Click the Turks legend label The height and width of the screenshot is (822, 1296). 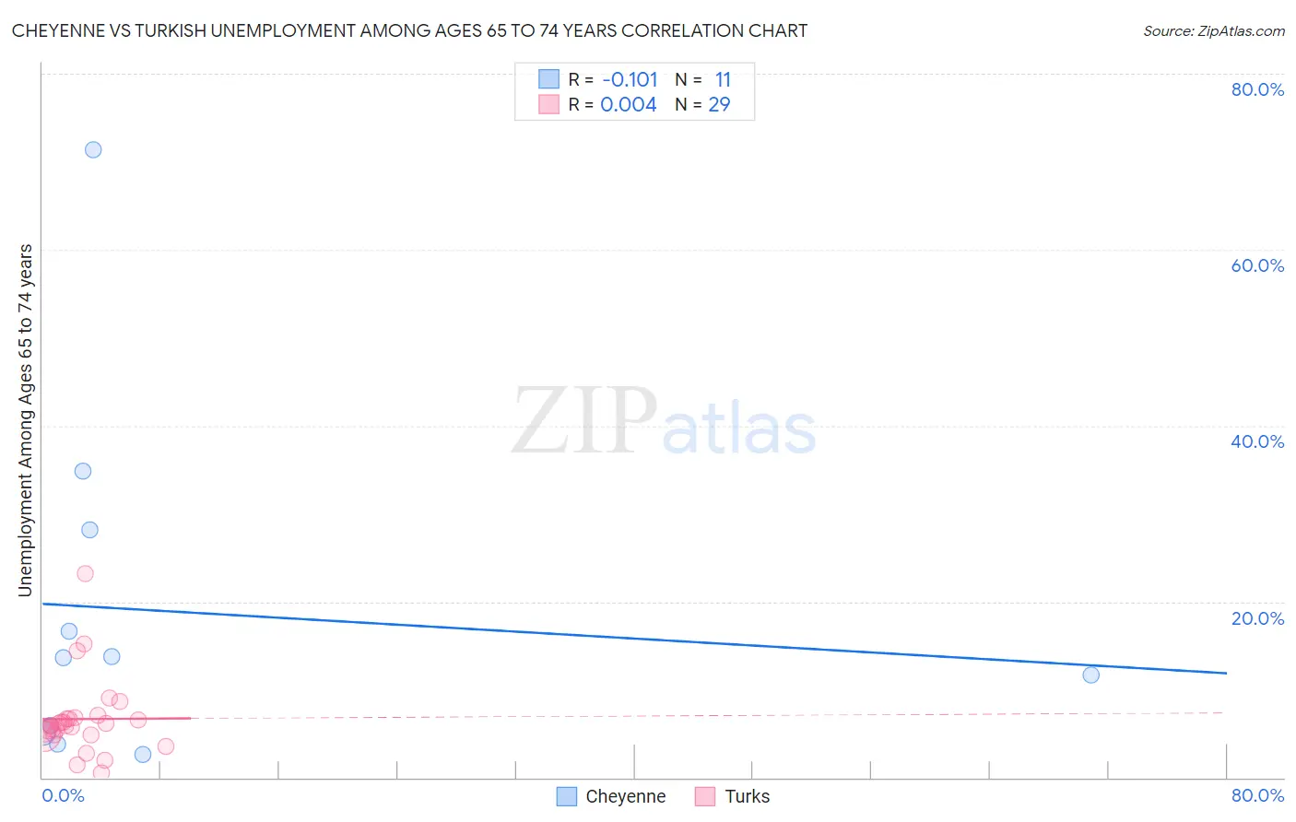point(747,796)
